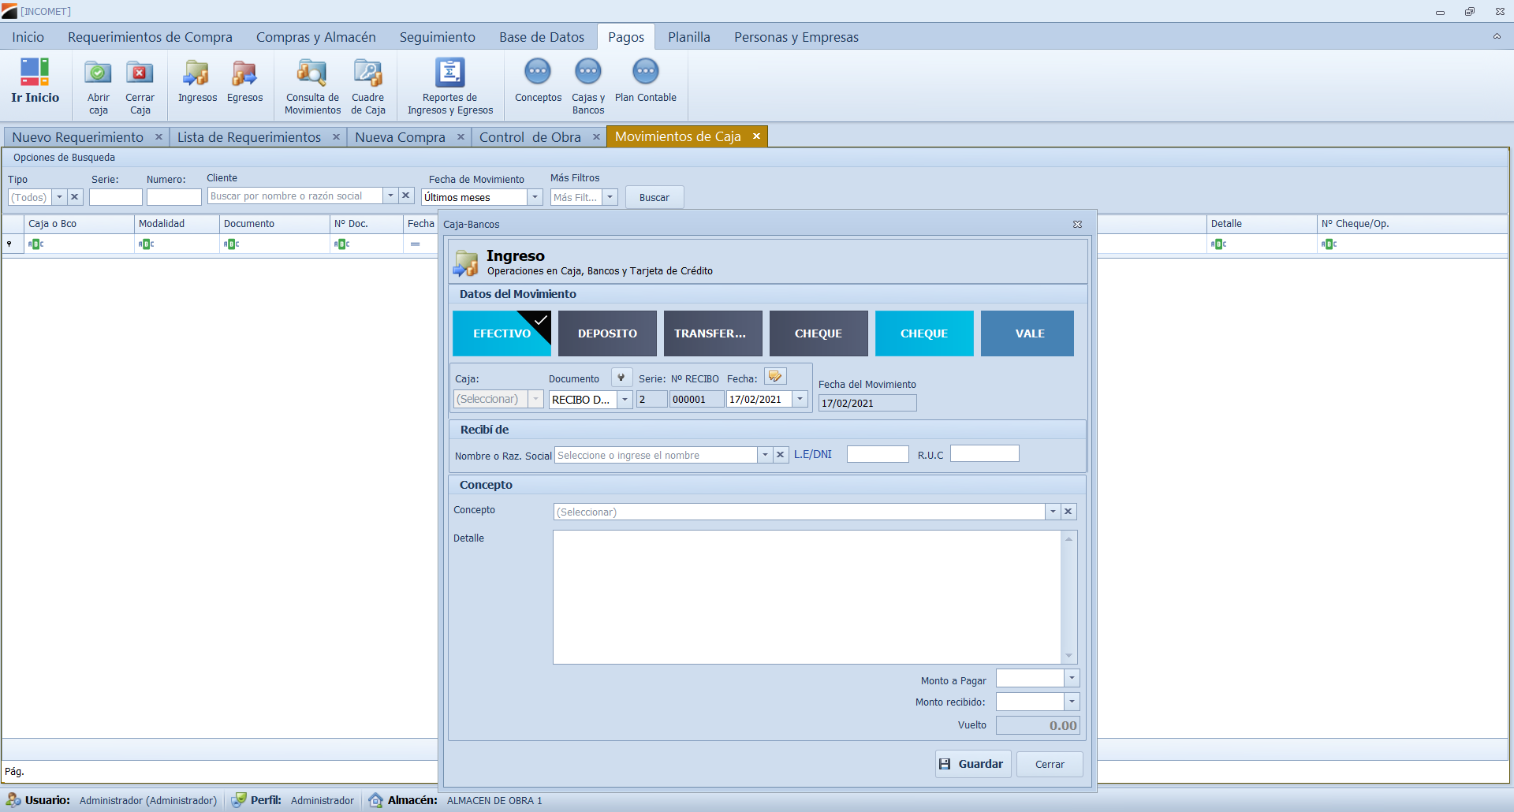Open the Fecha de Movimiento dropdown

pos(535,197)
